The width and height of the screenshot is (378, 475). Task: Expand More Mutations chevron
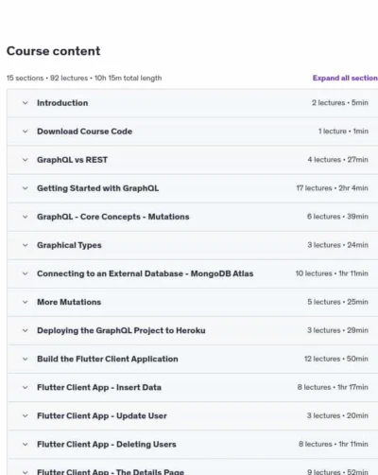point(26,302)
